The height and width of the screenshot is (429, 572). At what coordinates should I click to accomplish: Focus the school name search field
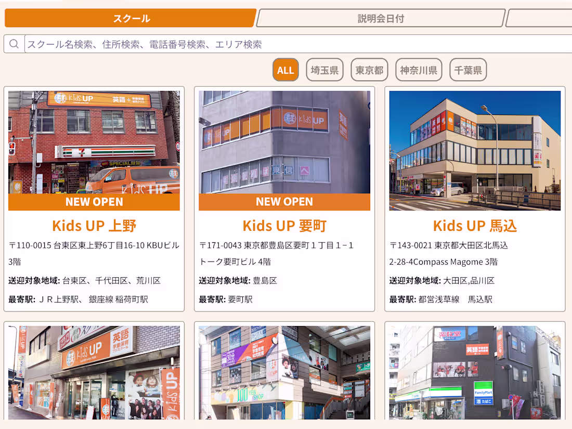(298, 44)
